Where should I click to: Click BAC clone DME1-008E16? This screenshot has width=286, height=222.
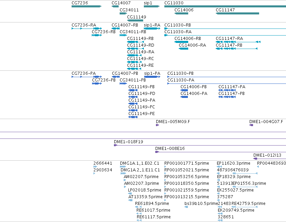point(221,152)
